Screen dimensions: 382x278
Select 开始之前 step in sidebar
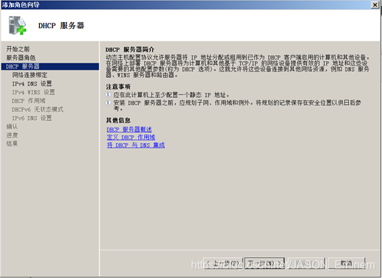pyautogui.click(x=18, y=49)
